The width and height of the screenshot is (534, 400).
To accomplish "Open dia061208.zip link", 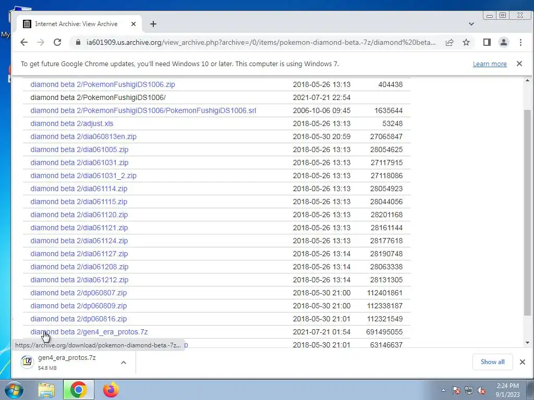I will (x=79, y=267).
